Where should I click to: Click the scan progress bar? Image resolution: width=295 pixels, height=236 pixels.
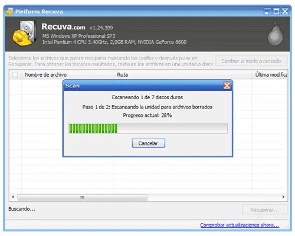click(148, 128)
